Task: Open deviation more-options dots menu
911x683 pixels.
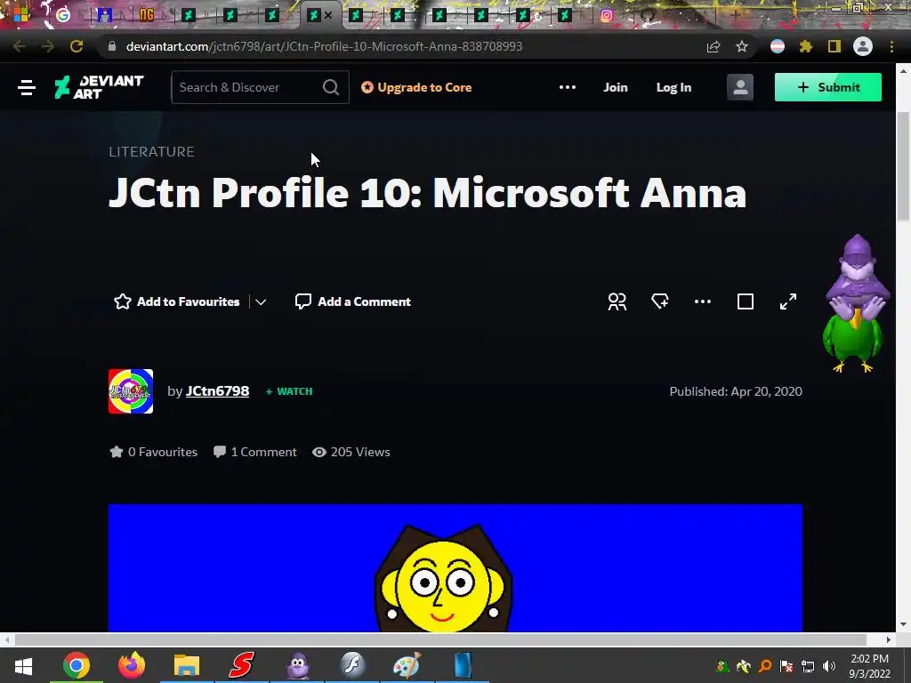Action: pos(703,301)
